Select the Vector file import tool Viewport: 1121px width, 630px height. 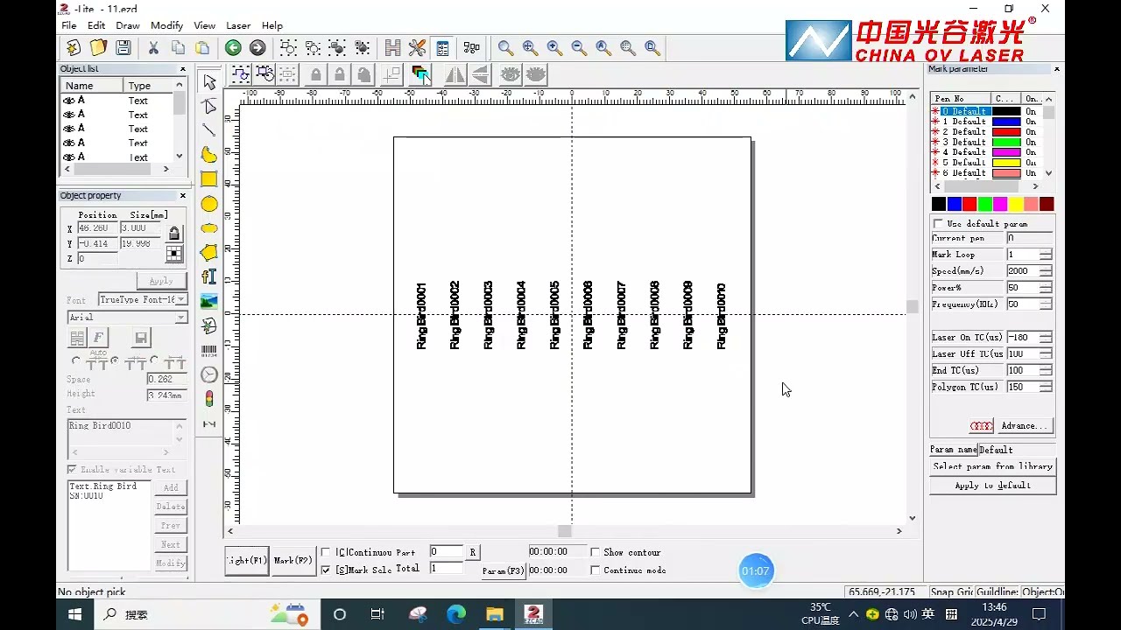click(209, 326)
